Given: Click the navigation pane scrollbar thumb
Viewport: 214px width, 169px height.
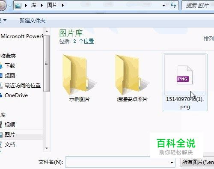Looking at the screenshot, I should [47, 63].
